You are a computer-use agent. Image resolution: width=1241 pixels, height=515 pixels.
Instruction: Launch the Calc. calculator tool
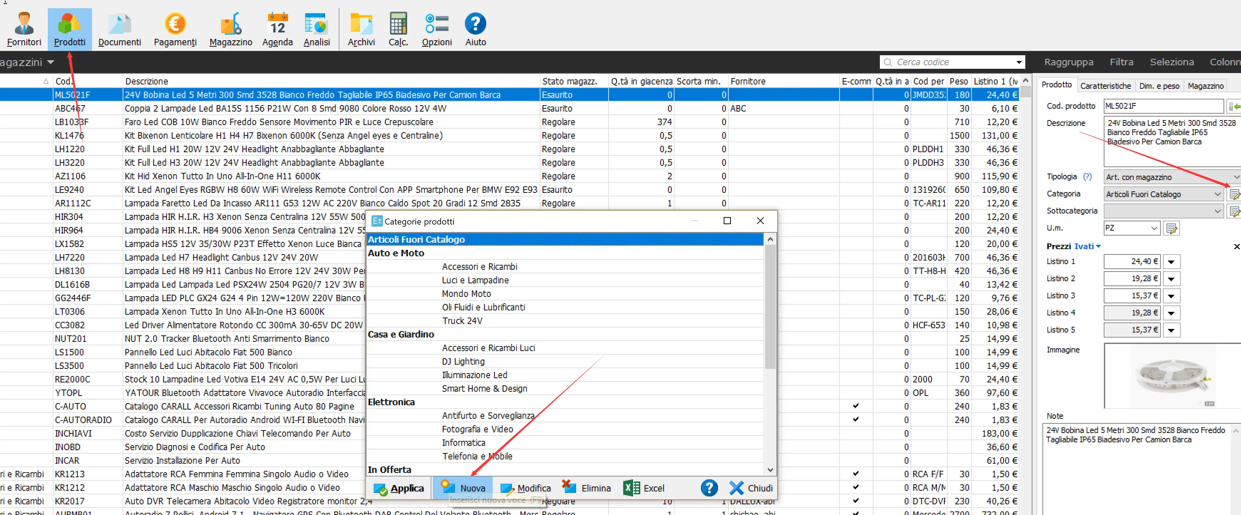point(398,29)
